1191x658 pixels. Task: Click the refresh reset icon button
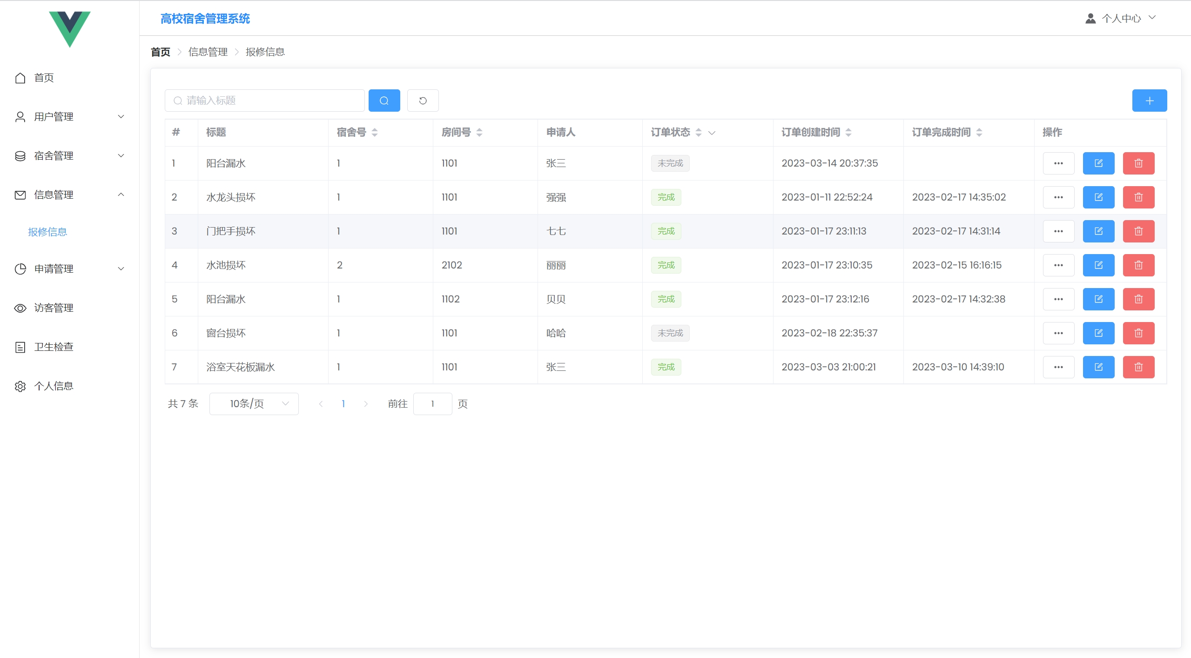pyautogui.click(x=423, y=101)
